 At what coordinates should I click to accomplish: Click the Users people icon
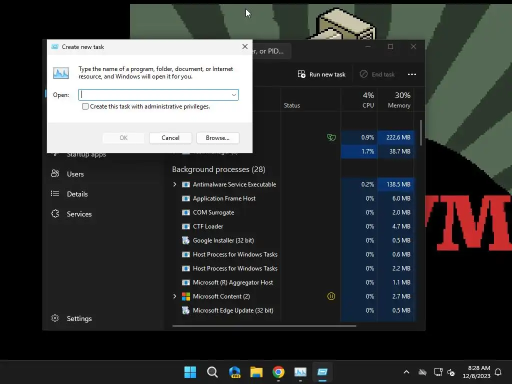coord(55,173)
